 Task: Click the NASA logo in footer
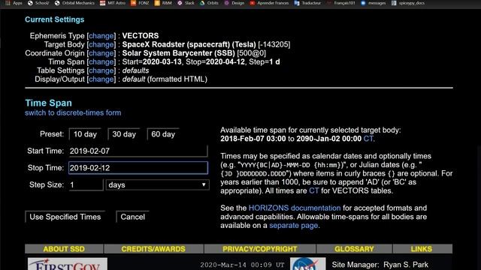click(x=307, y=264)
